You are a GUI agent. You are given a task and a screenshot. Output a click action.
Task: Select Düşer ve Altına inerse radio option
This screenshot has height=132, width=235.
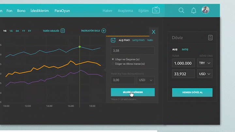(113, 64)
